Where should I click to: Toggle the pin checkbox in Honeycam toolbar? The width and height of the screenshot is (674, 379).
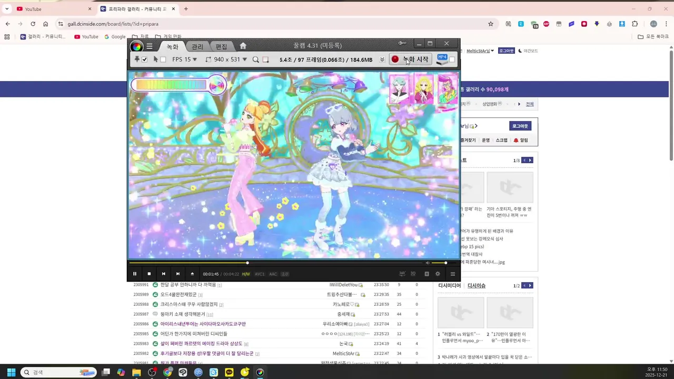coord(144,59)
